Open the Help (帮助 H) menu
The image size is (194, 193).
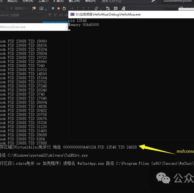tap(90, 1)
